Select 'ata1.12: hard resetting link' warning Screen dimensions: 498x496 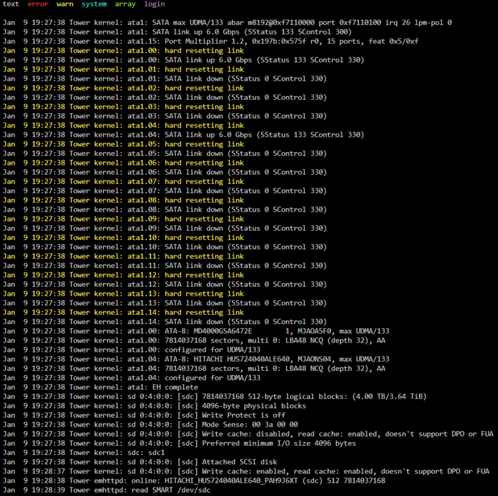point(123,275)
